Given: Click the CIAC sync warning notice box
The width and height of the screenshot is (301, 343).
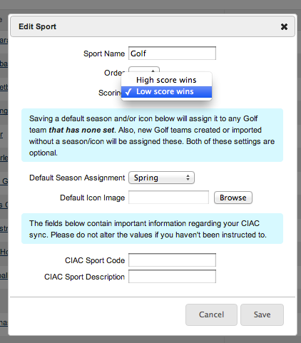Looking at the screenshot, I should coord(152,229).
